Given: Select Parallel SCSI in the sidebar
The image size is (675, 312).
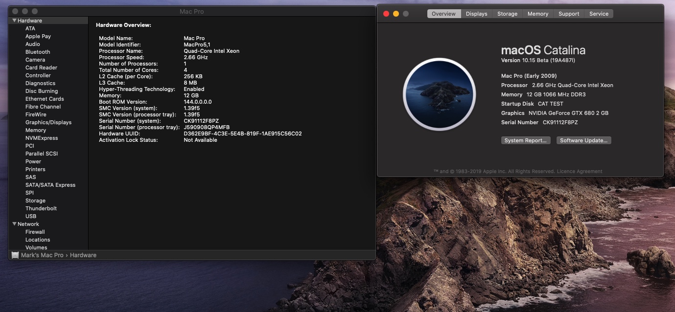Looking at the screenshot, I should click(42, 154).
